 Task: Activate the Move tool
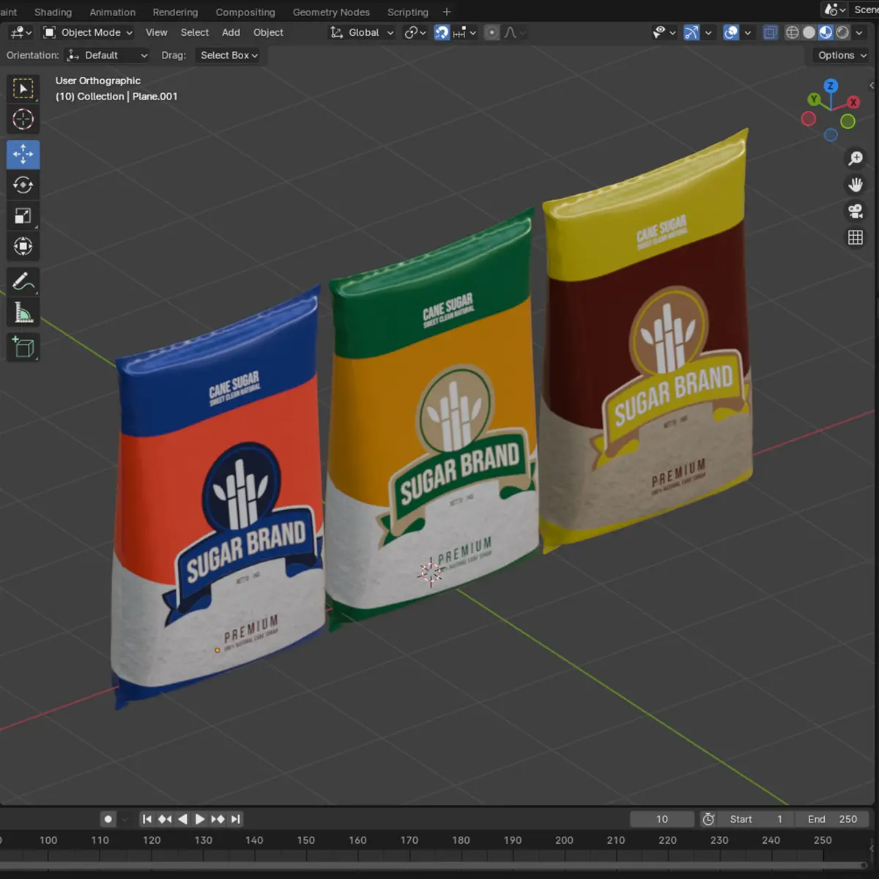coord(23,155)
